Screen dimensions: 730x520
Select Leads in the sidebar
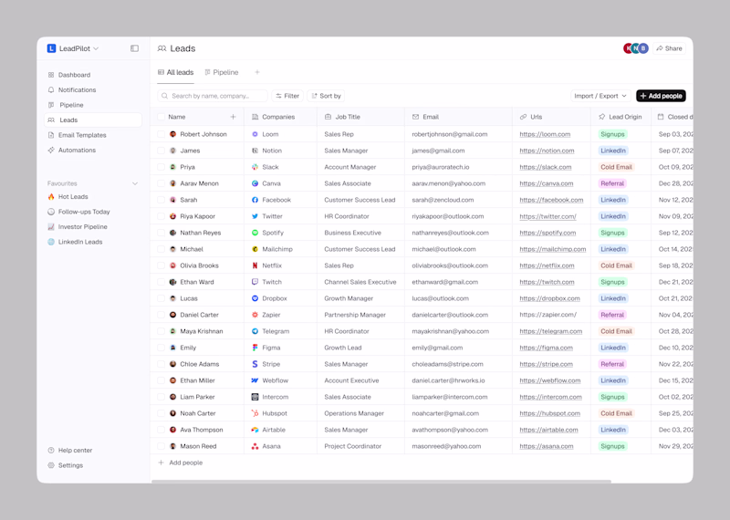[93, 120]
